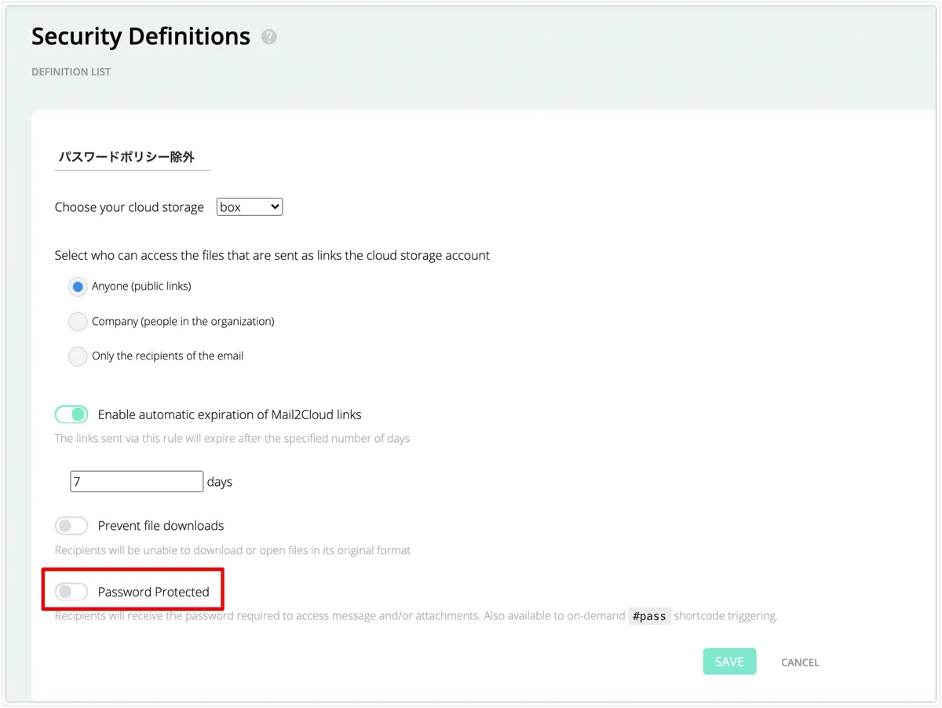The height and width of the screenshot is (708, 942).
Task: Click the "Prevent file downloads" label text
Action: point(161,526)
